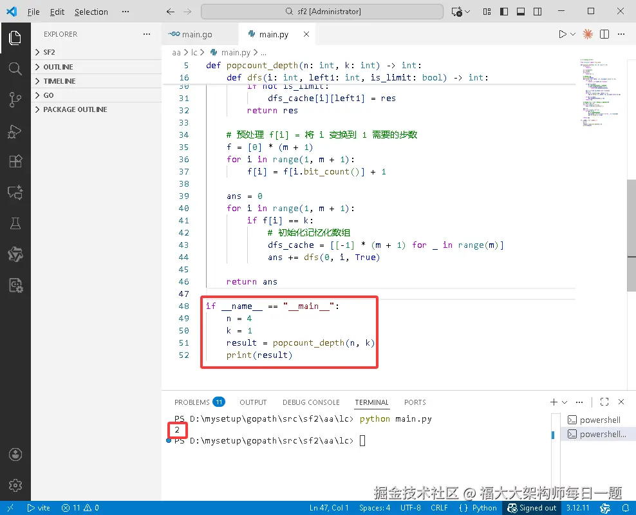Open the File menu
The width and height of the screenshot is (636, 515).
pos(33,12)
